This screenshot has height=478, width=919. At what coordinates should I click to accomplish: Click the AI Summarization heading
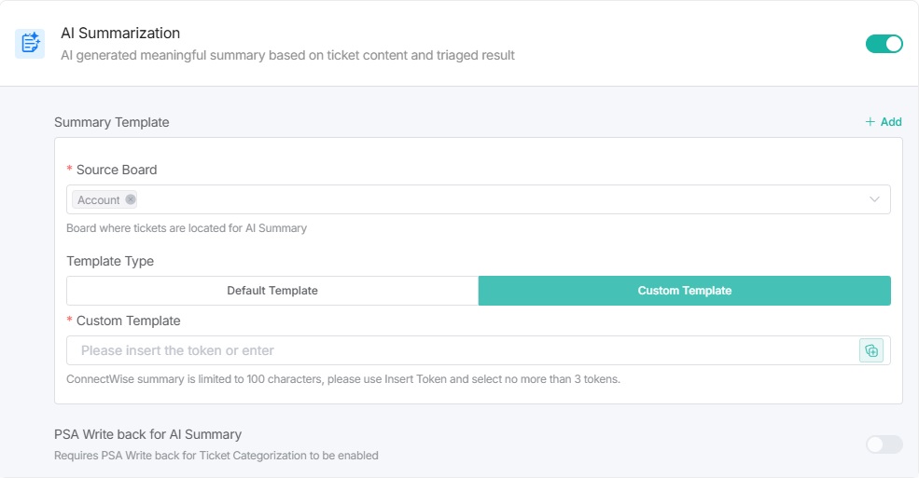120,34
